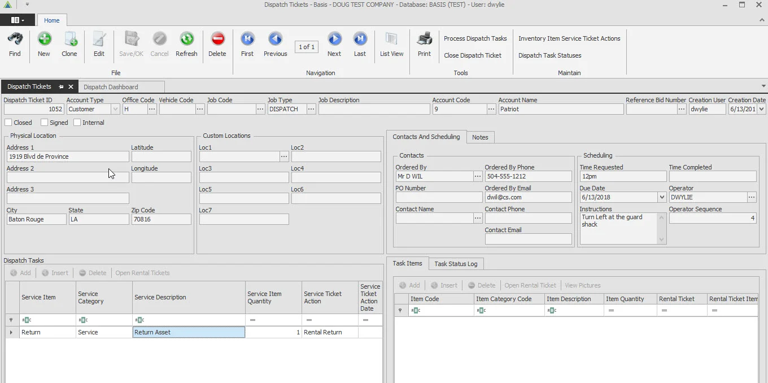768x383 pixels.
Task: Pin the Dispatch Tickets tab
Action: tap(61, 87)
